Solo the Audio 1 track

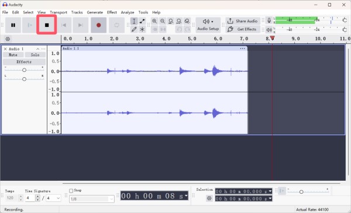click(35, 55)
